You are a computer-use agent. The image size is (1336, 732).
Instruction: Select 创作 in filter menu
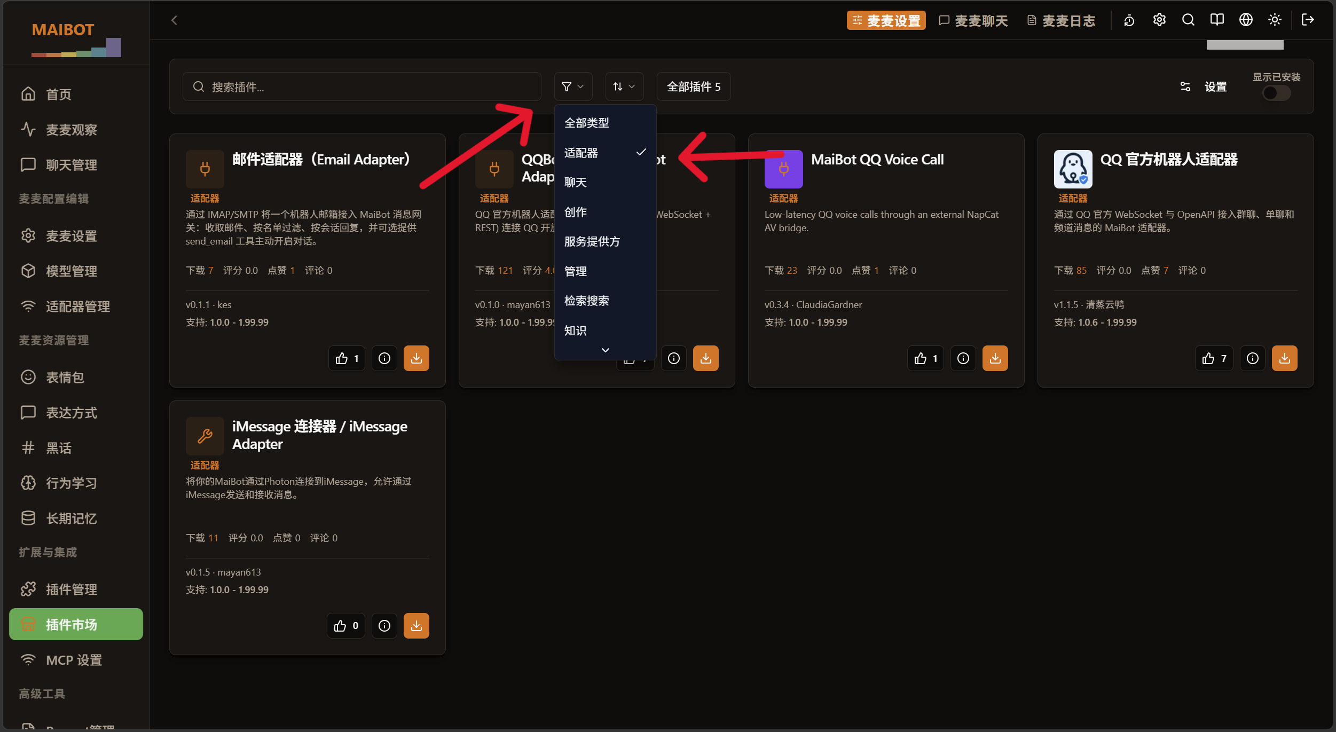pos(606,212)
